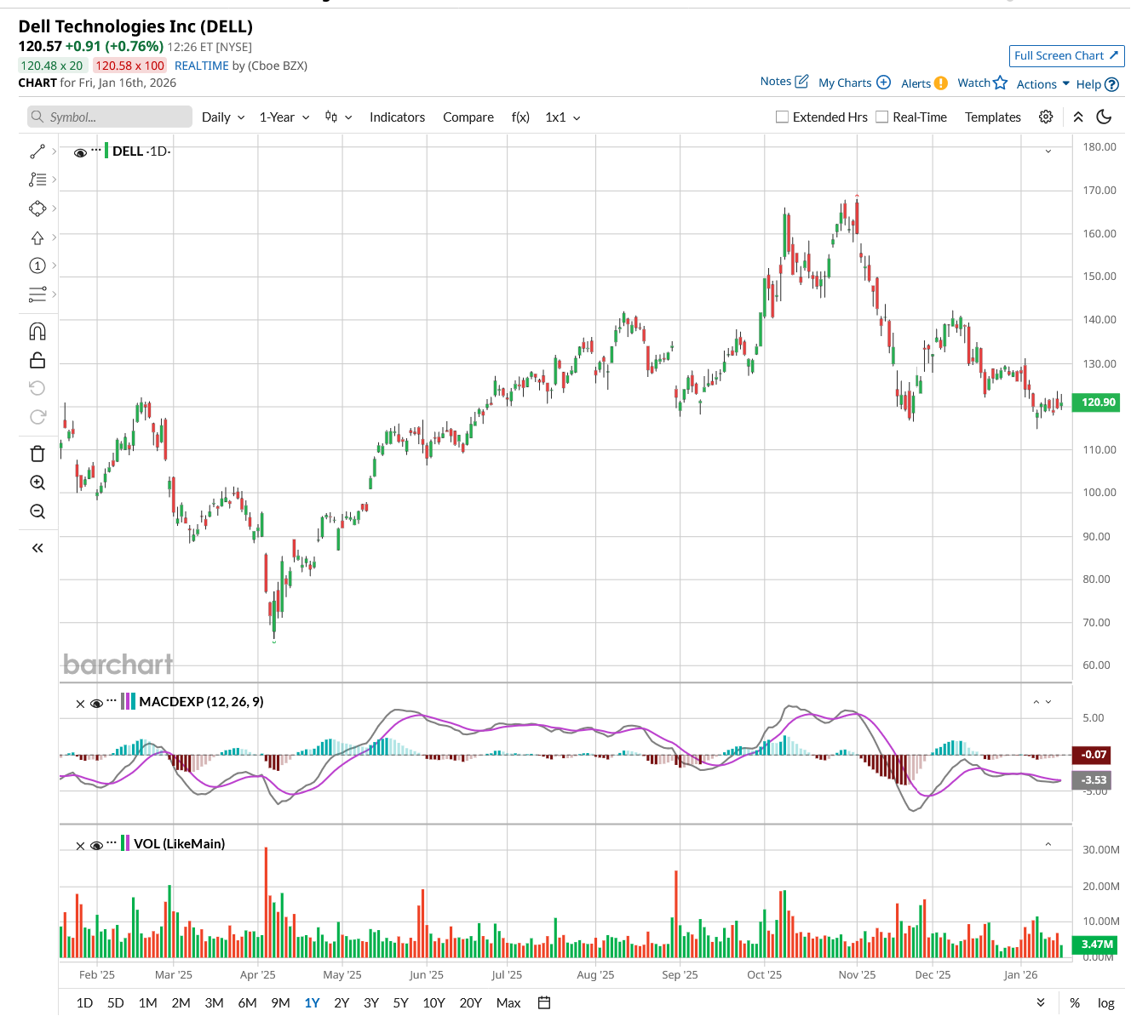Open the Full Screen Chart
The width and height of the screenshot is (1131, 1016).
(x=1067, y=56)
